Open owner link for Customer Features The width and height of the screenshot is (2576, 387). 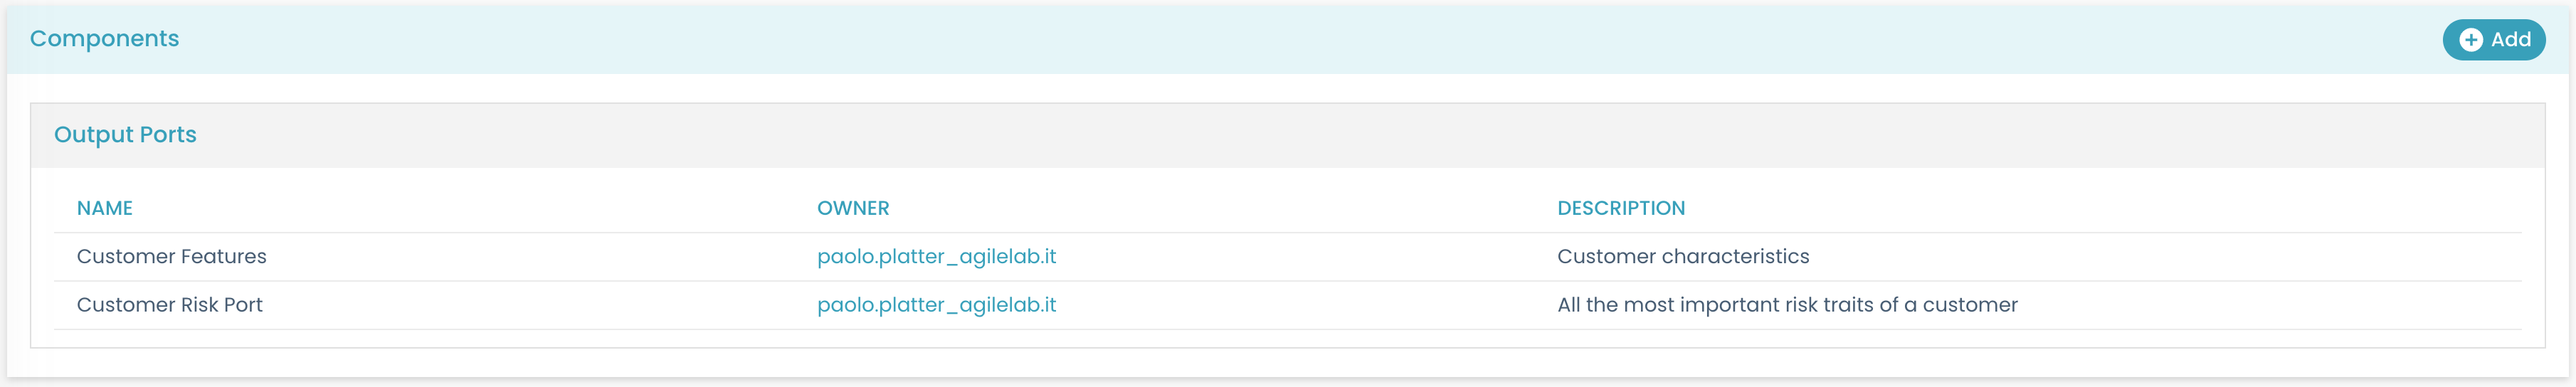936,257
